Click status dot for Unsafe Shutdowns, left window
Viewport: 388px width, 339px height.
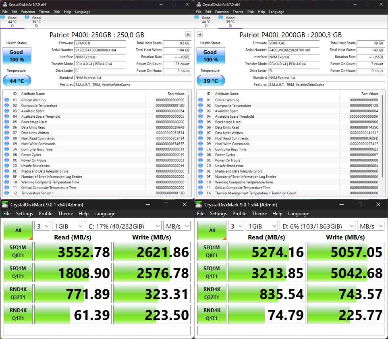point(7,166)
